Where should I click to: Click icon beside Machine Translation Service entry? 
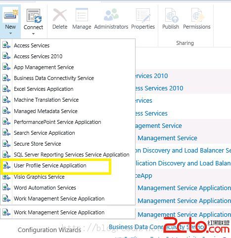pos(6,100)
